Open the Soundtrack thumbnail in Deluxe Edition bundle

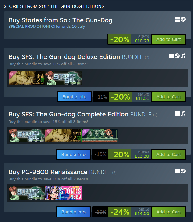pos(27,78)
